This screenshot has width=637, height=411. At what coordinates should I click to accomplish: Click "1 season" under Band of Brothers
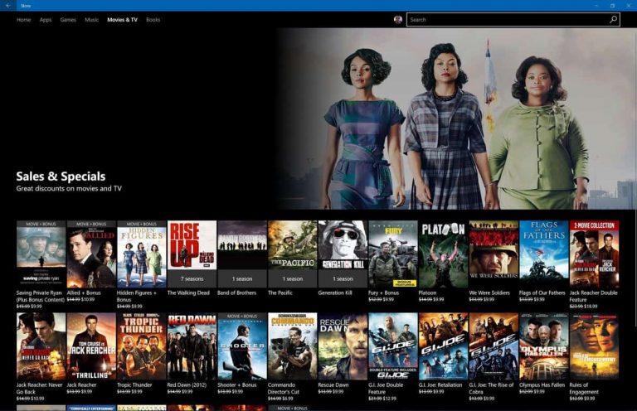click(x=242, y=278)
